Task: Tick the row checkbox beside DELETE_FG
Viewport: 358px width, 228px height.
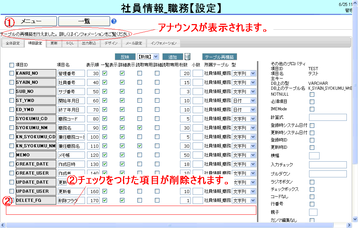Action: (12, 200)
